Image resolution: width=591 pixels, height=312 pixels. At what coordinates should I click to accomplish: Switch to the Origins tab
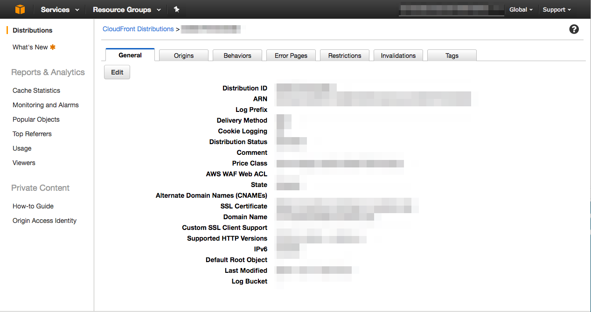[184, 55]
